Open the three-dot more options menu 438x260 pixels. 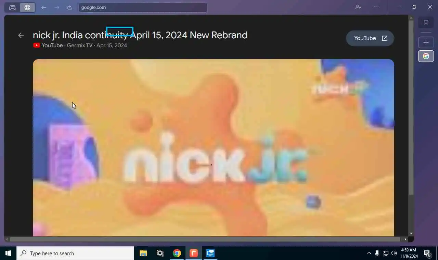[376, 7]
